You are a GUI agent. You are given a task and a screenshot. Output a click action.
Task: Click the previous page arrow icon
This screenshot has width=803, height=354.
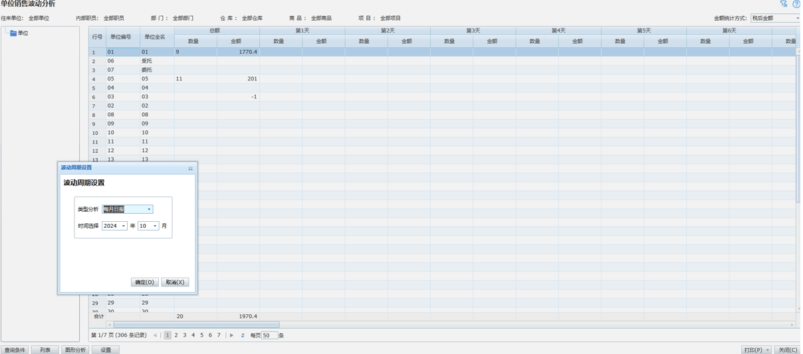(155, 335)
